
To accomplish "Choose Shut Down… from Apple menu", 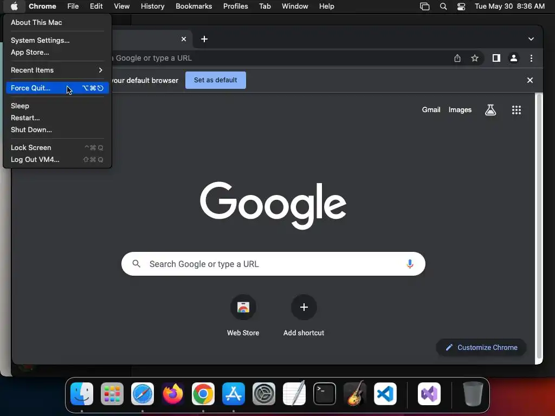I will (57, 130).
